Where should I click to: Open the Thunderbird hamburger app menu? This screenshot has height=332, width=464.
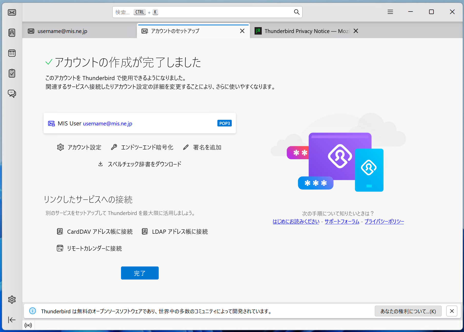390,12
